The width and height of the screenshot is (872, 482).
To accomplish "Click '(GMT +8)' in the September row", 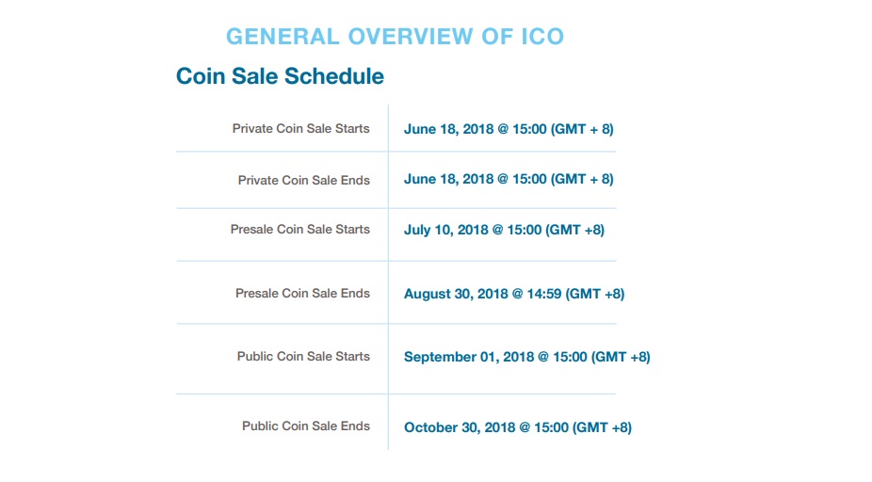I will (621, 357).
